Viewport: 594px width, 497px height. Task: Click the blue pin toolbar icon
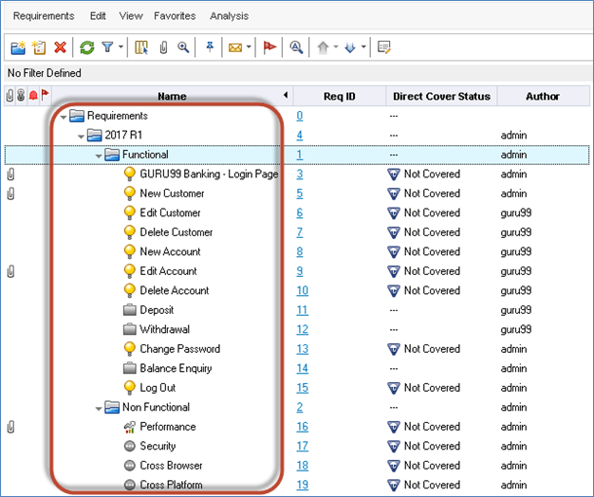click(210, 46)
